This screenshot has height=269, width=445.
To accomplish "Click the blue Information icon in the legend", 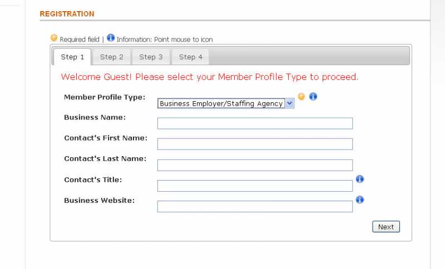I will [x=111, y=38].
